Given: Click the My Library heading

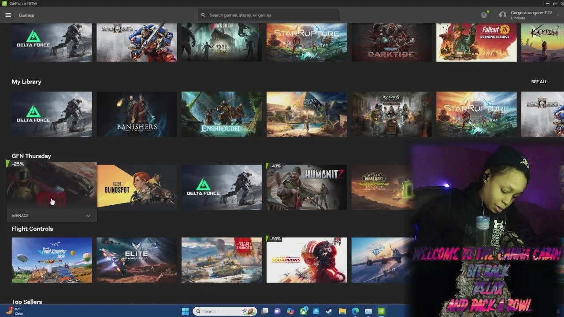Looking at the screenshot, I should point(26,82).
